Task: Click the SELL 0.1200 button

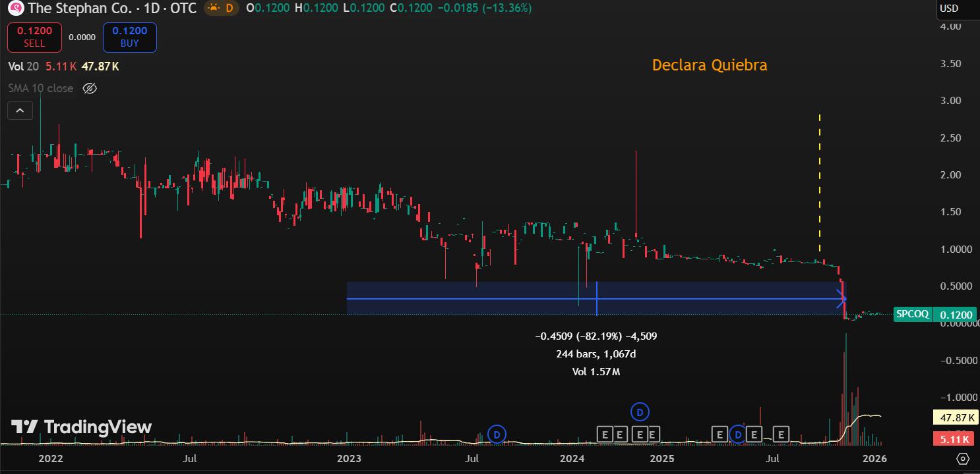Action: pyautogui.click(x=34, y=37)
